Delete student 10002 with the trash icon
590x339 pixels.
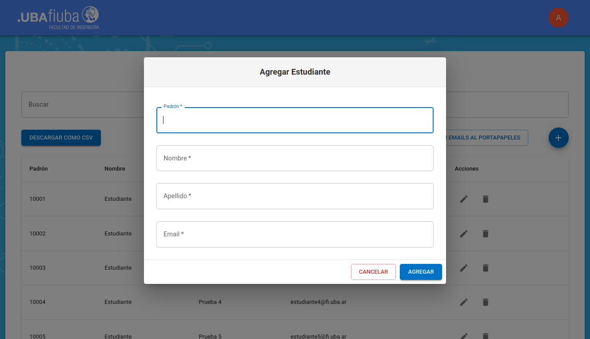click(x=485, y=234)
